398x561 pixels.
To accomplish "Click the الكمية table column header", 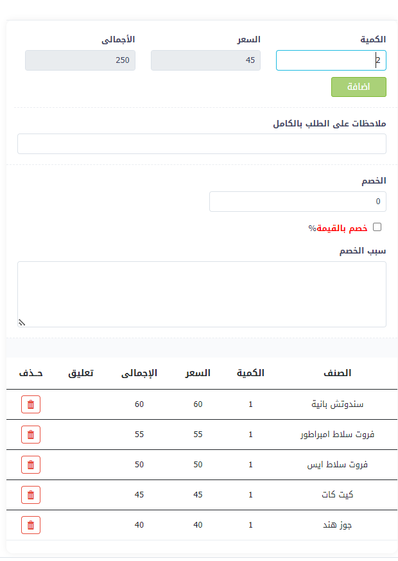I will pyautogui.click(x=250, y=373).
